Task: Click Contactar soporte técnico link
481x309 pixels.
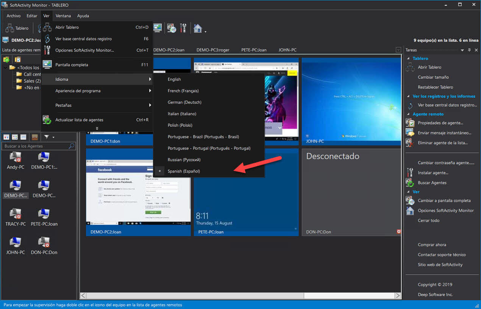Action: click(442, 255)
